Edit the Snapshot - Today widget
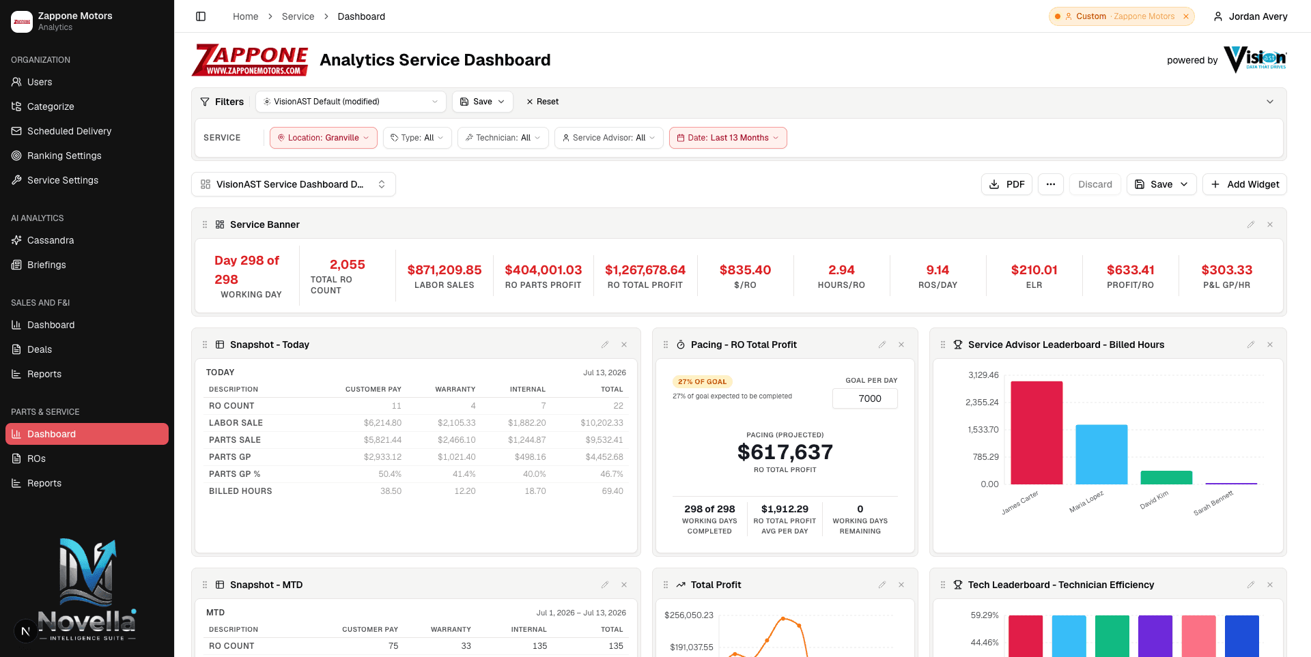1311x657 pixels. (x=605, y=345)
